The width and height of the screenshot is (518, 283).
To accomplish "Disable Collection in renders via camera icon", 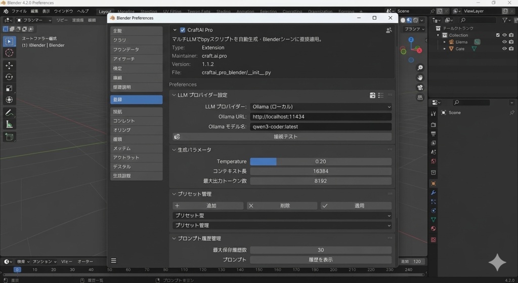I will [511, 35].
